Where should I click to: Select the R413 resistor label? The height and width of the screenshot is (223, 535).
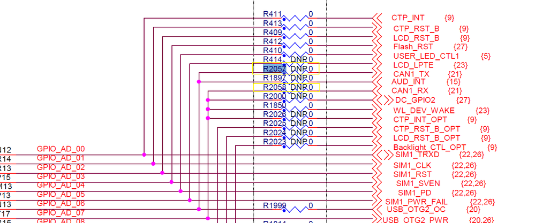272,23
